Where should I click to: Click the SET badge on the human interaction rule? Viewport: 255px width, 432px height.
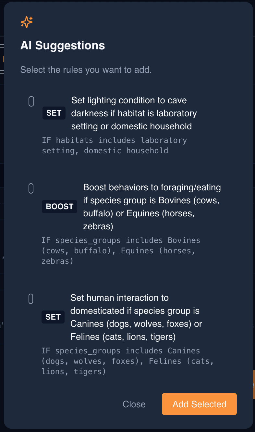pyautogui.click(x=53, y=317)
